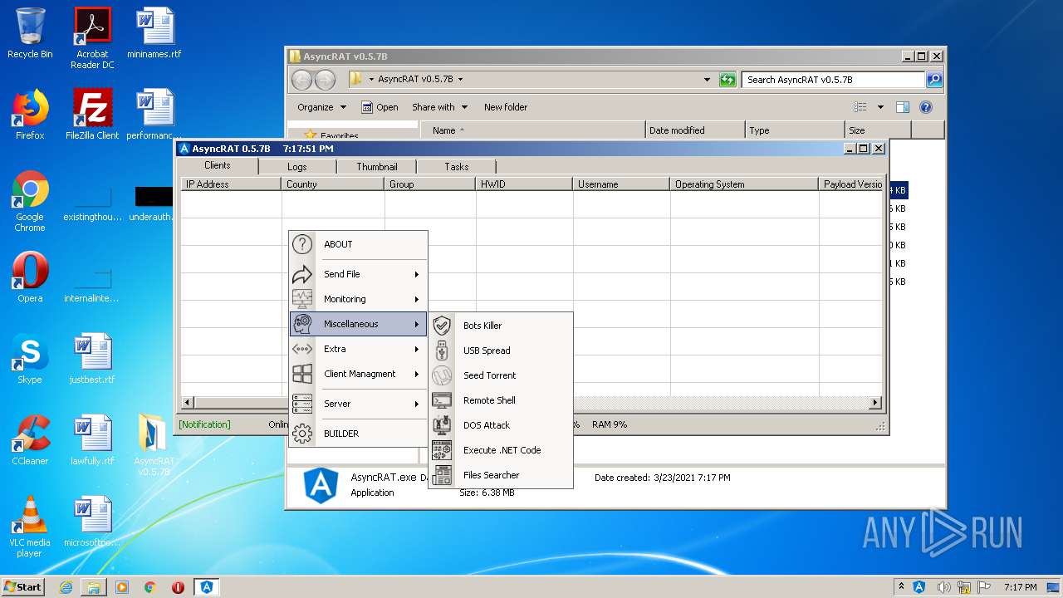Open Acrobat Reader DC shortcut
The height and width of the screenshot is (598, 1063).
[92, 38]
